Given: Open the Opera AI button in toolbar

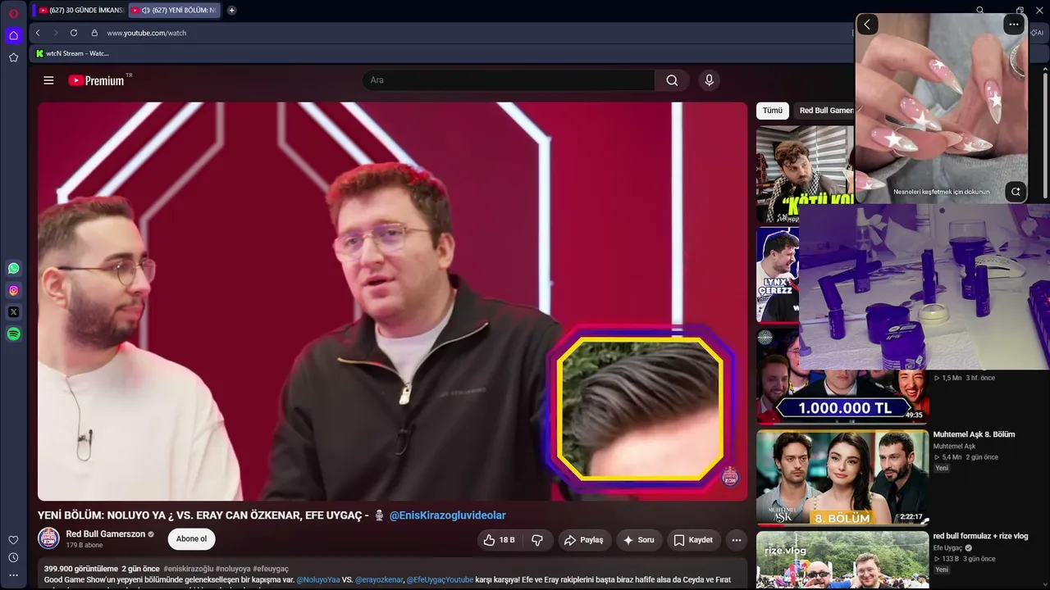Looking at the screenshot, I should pos(1038,33).
